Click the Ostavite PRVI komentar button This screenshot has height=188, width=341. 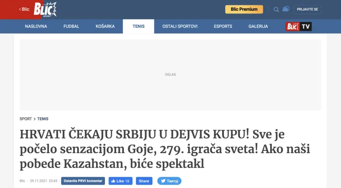(x=83, y=181)
